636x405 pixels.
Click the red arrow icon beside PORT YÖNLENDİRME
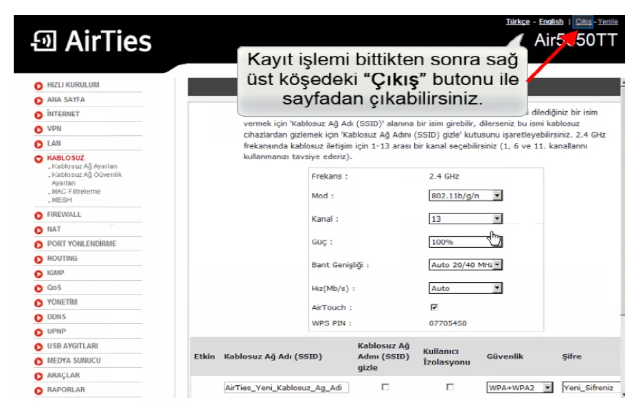click(38, 245)
